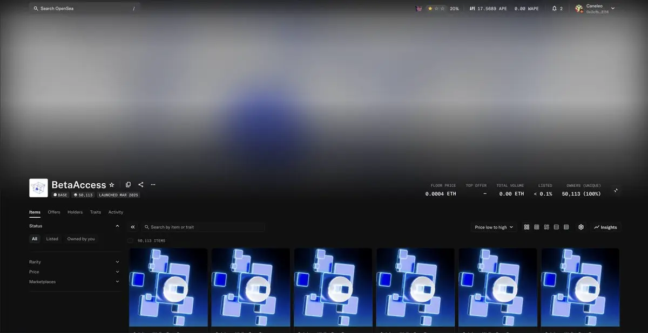Open the fourth NFT item thumbnail
This screenshot has height=333, width=648.
(415, 287)
